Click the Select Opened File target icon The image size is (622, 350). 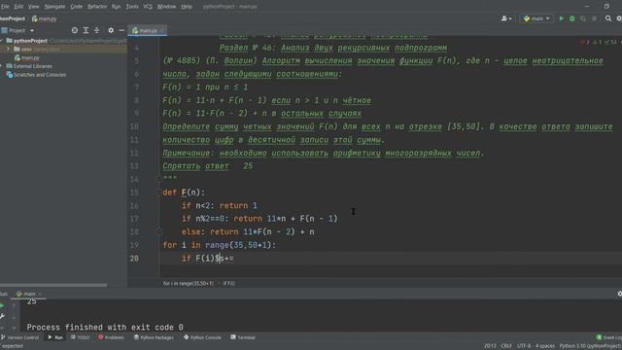pos(75,30)
